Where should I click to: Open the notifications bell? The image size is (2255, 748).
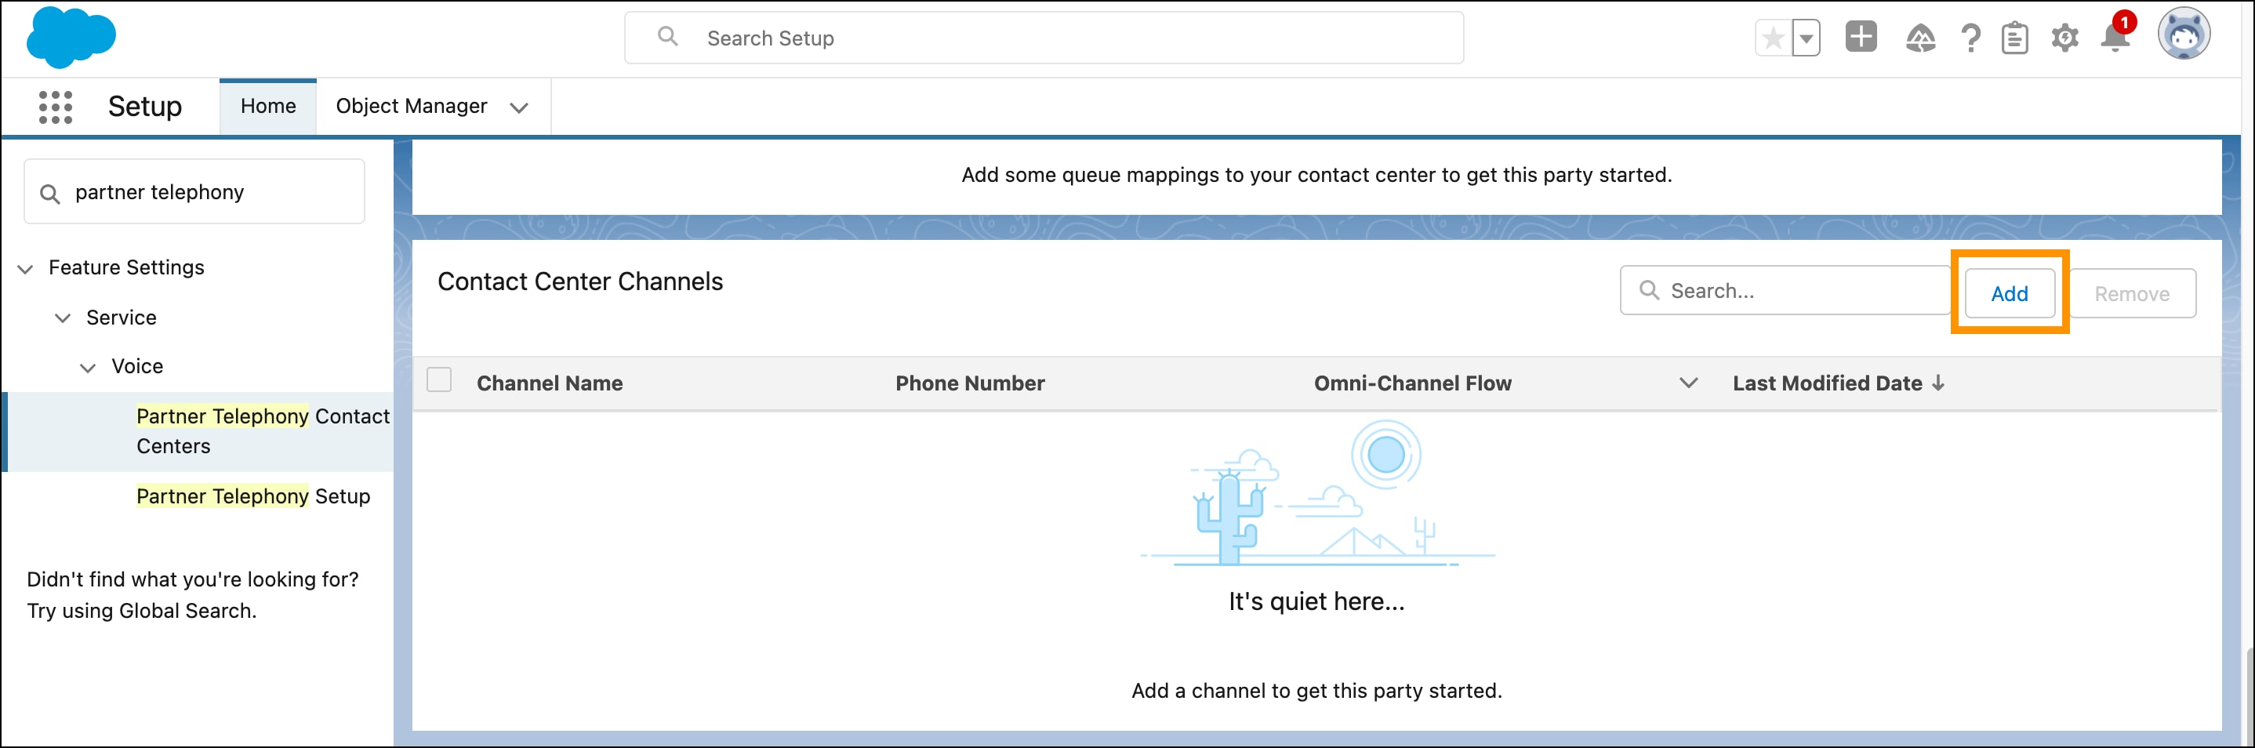point(2115,36)
